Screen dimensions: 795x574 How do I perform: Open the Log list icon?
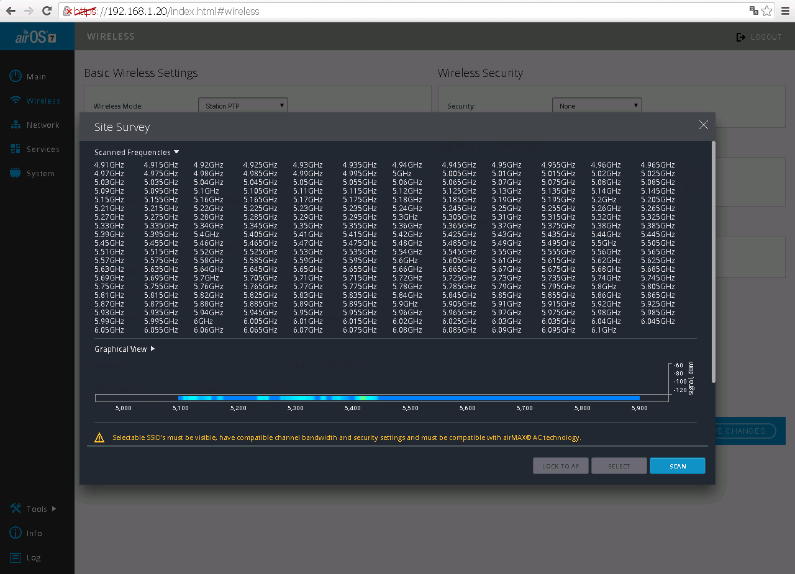point(16,557)
